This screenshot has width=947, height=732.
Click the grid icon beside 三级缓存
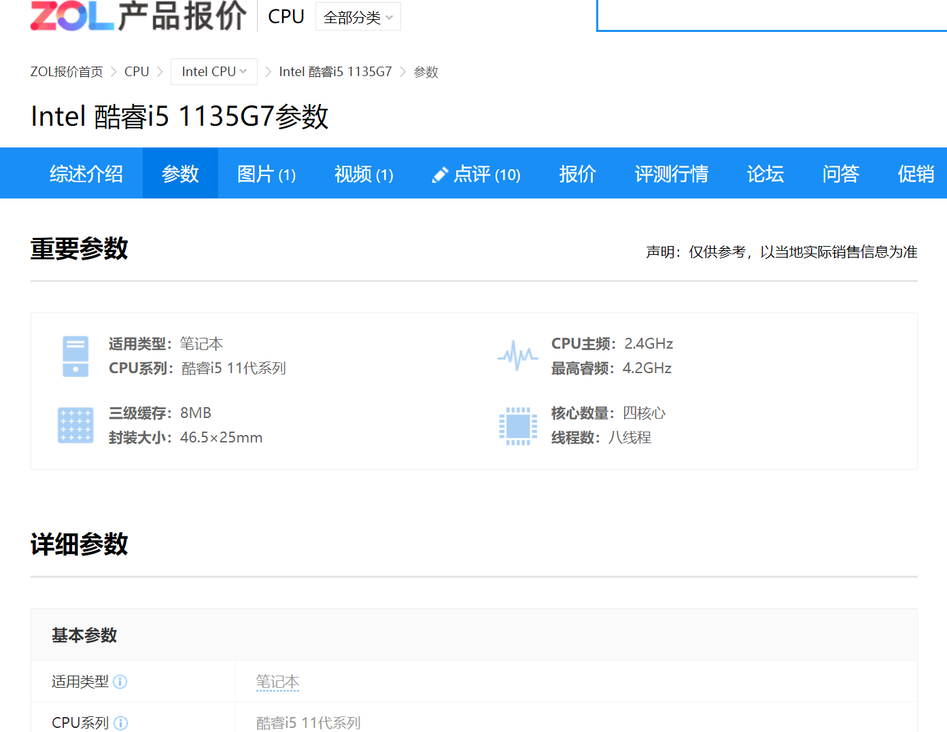pyautogui.click(x=75, y=425)
